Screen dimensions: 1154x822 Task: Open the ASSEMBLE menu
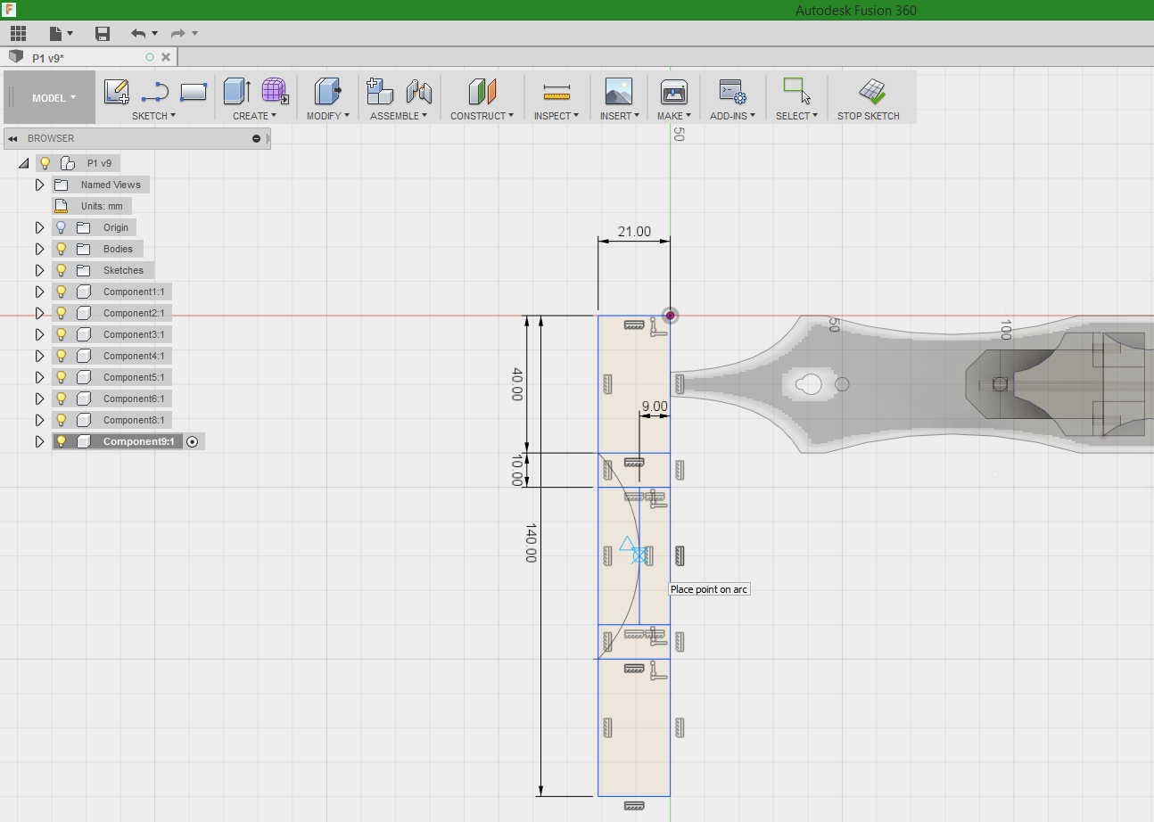point(399,116)
